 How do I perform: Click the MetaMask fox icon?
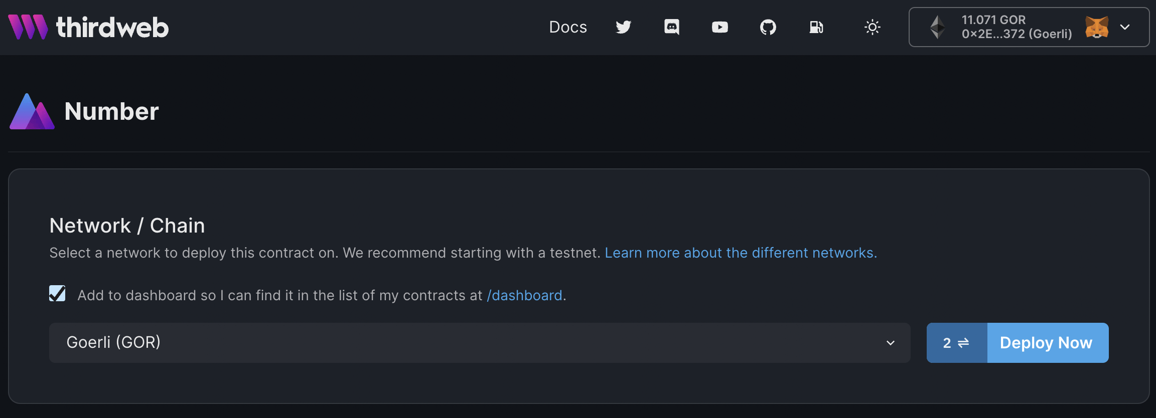[1097, 27]
